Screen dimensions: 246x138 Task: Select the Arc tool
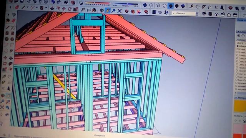coord(33,8)
